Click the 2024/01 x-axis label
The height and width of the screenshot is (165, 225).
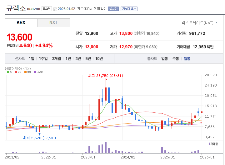tap(128, 157)
